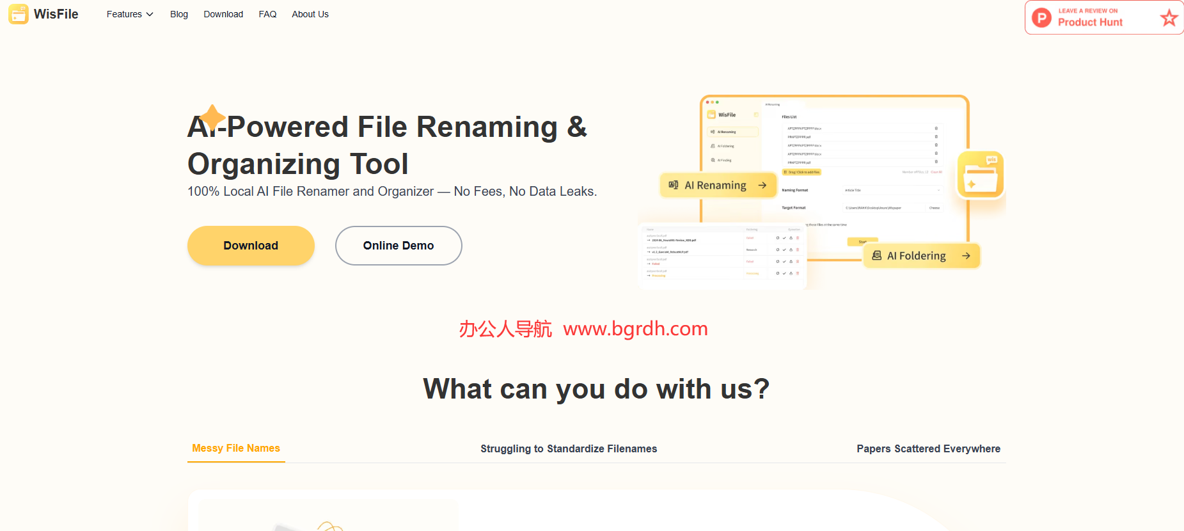This screenshot has height=531, width=1184.
Task: Open the FAQ menu item
Action: pyautogui.click(x=267, y=14)
